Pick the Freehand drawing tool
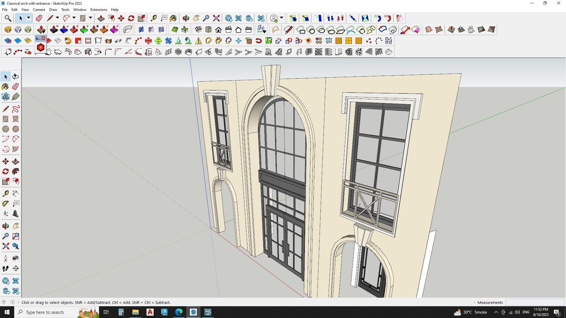Screen dimensions: 566x318 [x=15, y=109]
